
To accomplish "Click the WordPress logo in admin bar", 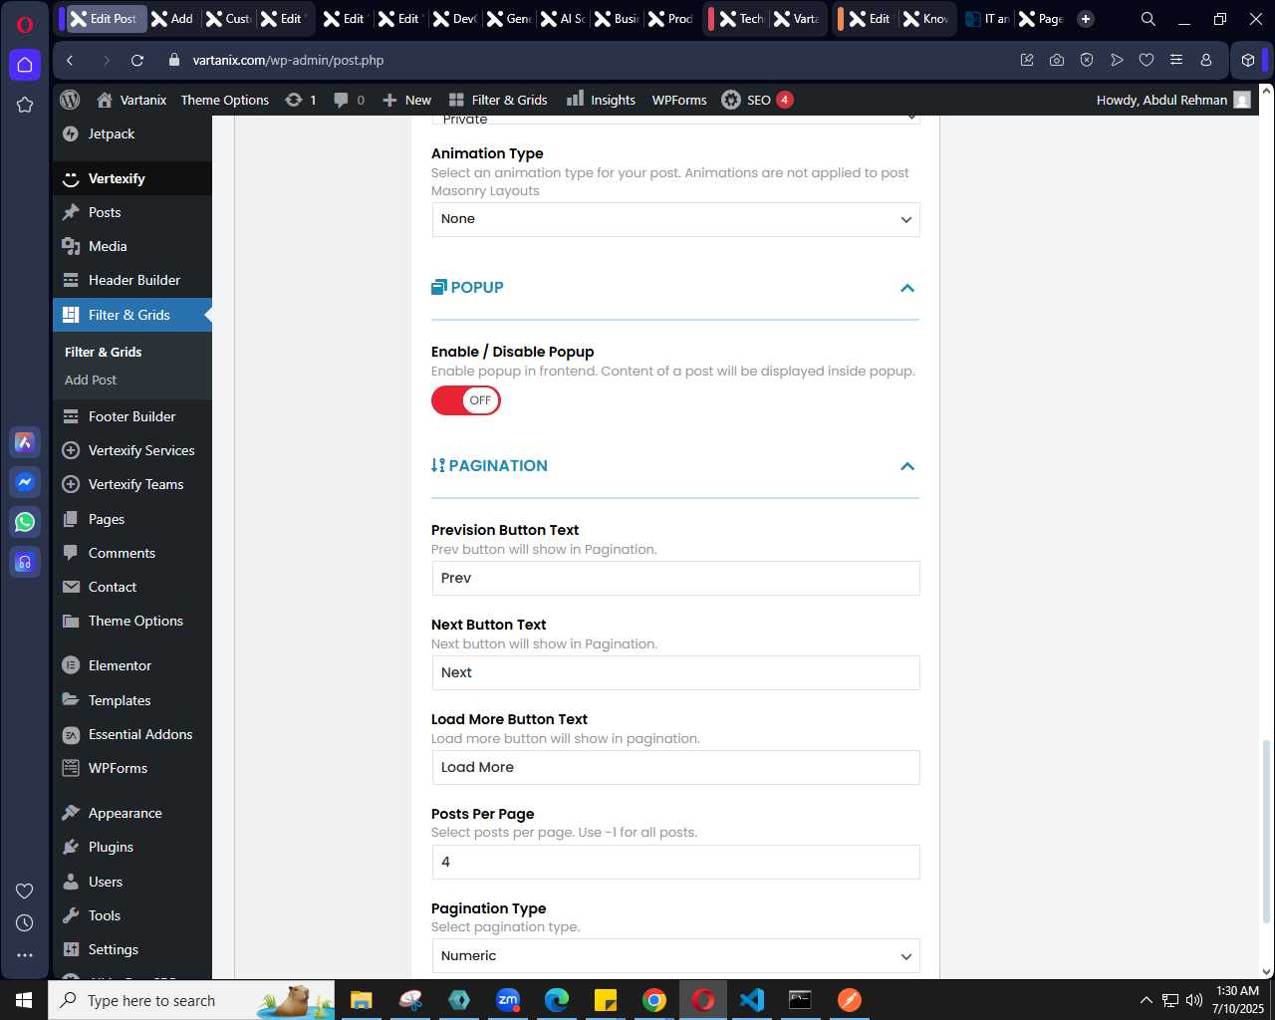I will (70, 100).
